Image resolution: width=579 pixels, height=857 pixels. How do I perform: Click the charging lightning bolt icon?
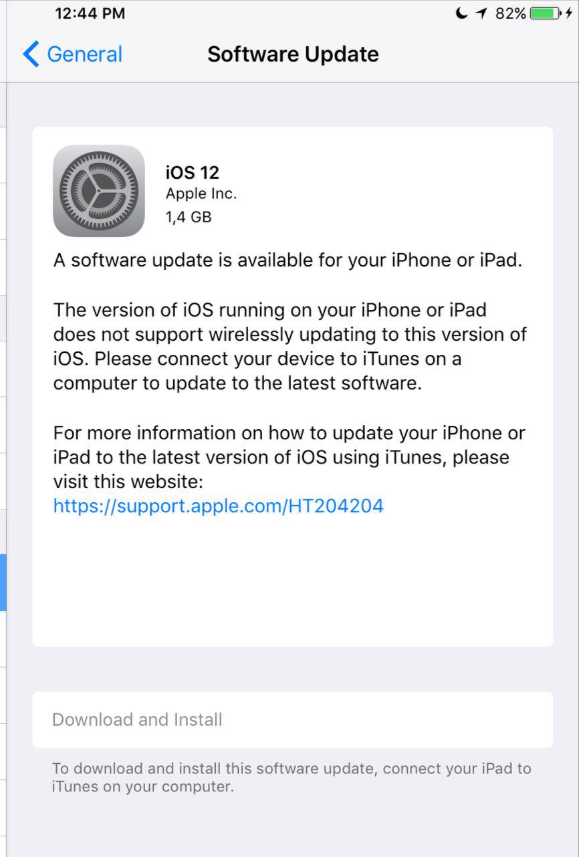click(x=569, y=13)
